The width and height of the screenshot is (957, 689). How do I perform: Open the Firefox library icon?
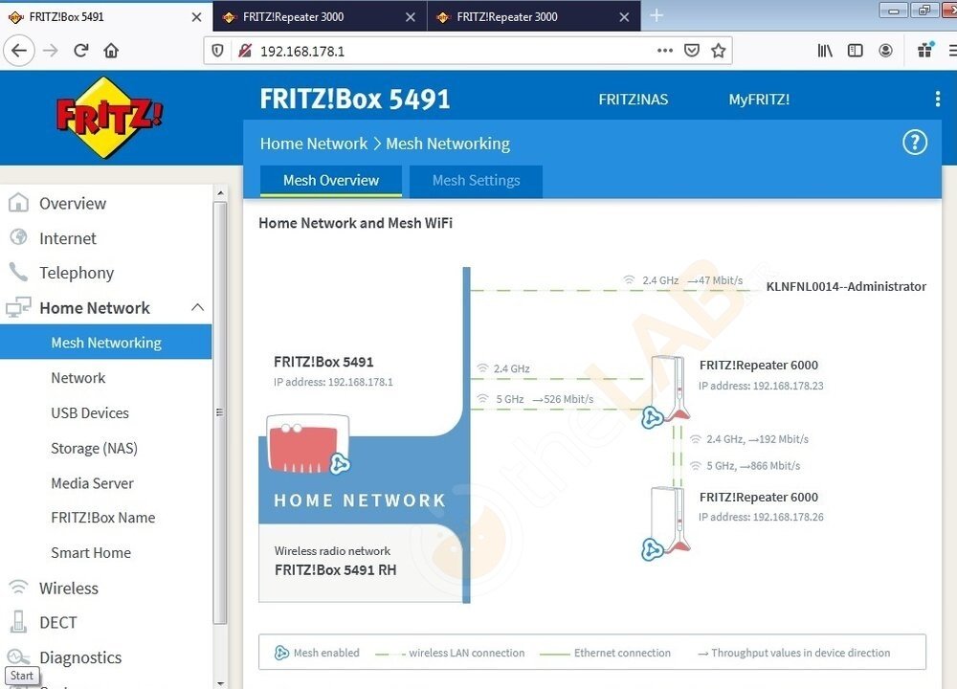(x=825, y=51)
